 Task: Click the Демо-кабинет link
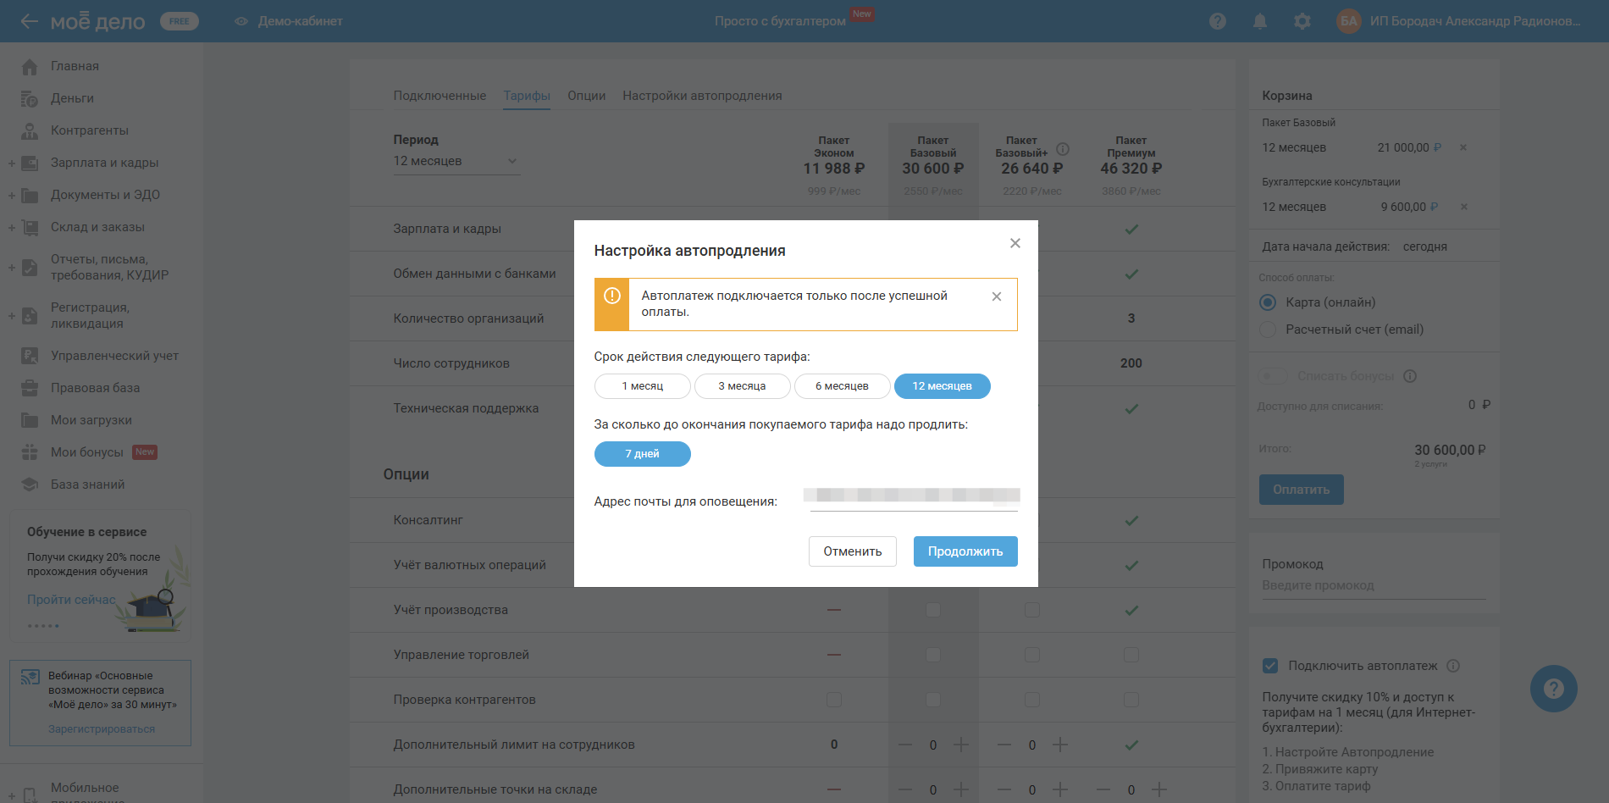coord(301,21)
